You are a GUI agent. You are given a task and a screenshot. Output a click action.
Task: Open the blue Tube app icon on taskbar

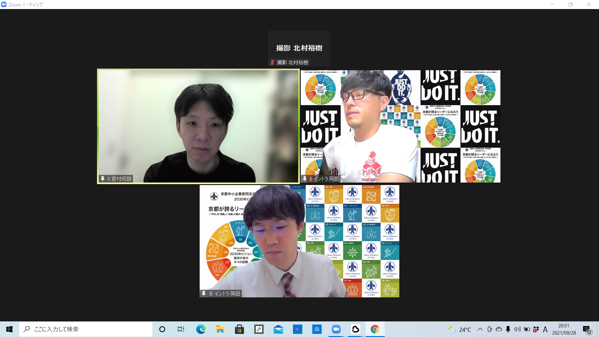tap(317, 329)
